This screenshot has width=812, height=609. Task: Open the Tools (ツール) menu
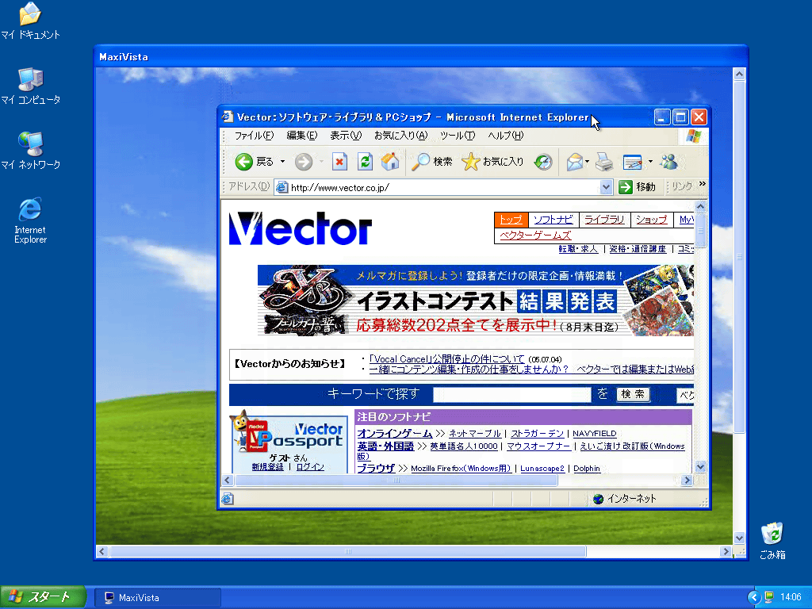(x=458, y=136)
